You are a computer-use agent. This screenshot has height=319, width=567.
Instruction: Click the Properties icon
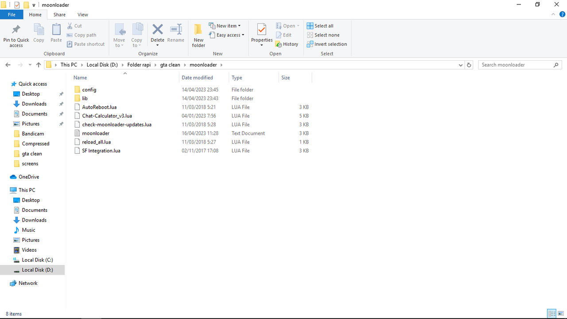click(x=262, y=30)
